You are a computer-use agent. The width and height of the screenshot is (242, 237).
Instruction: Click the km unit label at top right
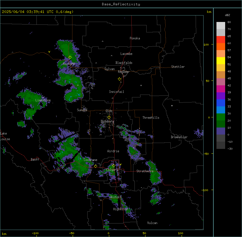point(209,12)
